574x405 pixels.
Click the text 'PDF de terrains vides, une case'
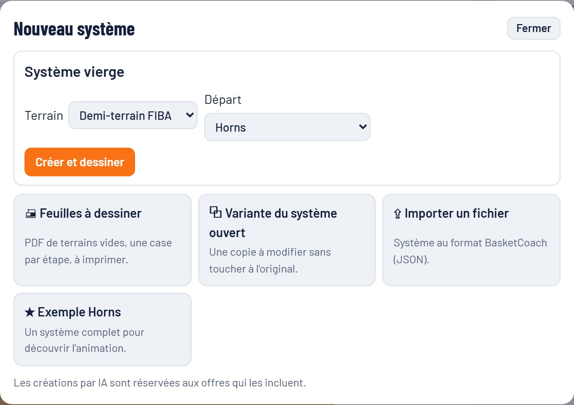tap(98, 243)
